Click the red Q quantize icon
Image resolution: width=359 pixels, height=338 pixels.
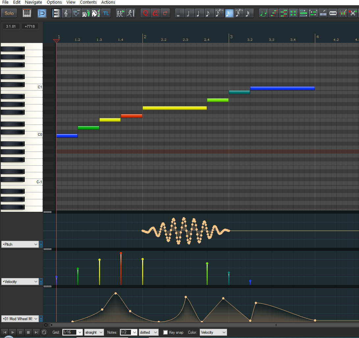click(145, 13)
